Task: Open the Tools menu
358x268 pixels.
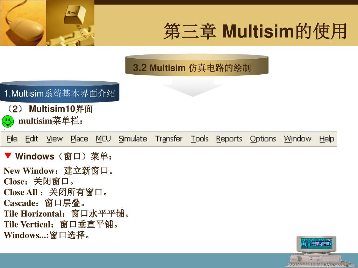Action: coord(200,139)
